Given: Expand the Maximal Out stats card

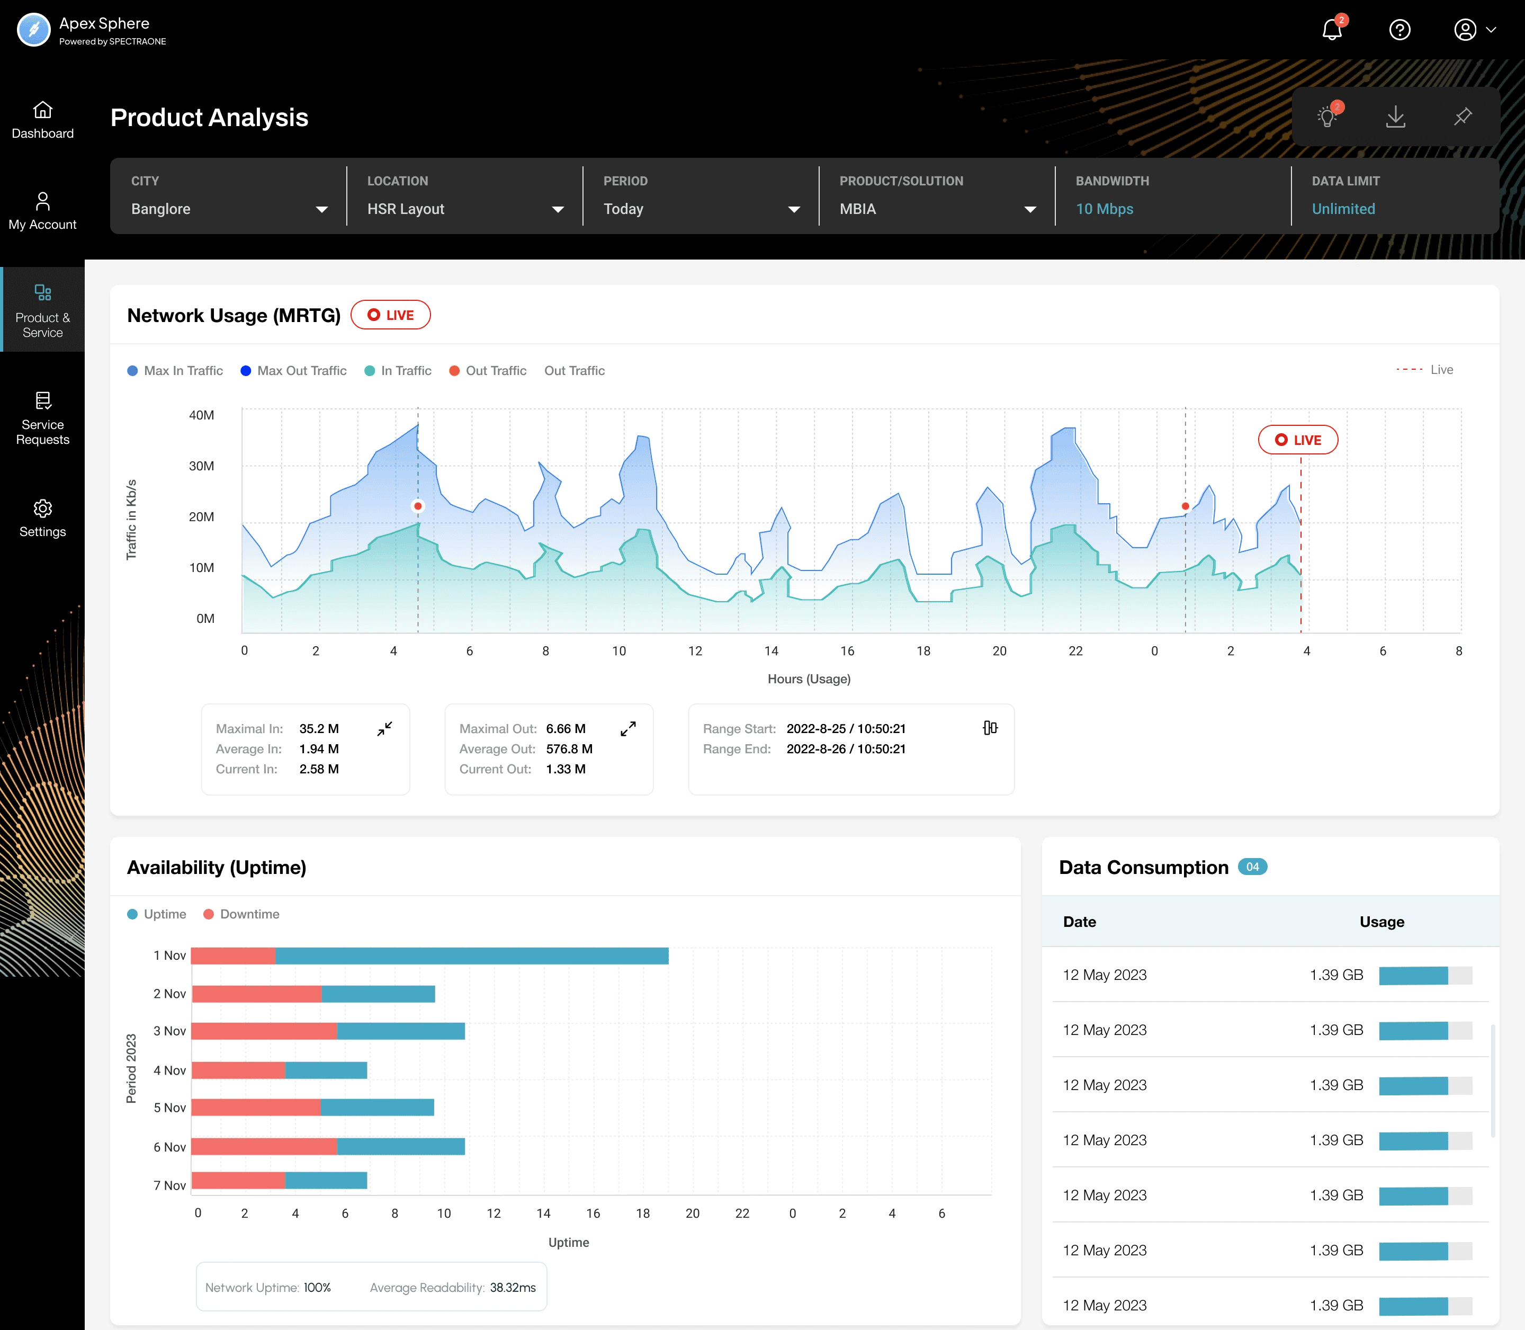Looking at the screenshot, I should [628, 729].
